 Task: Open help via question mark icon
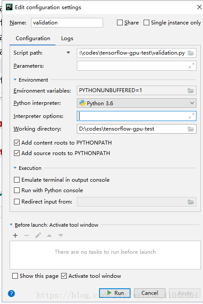11,294
